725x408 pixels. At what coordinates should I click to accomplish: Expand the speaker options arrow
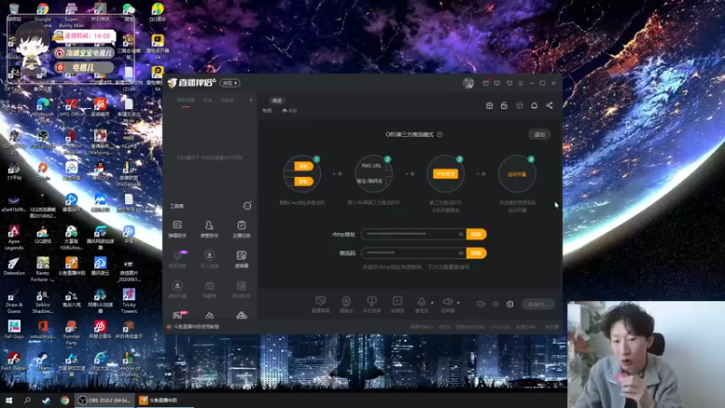tap(459, 303)
